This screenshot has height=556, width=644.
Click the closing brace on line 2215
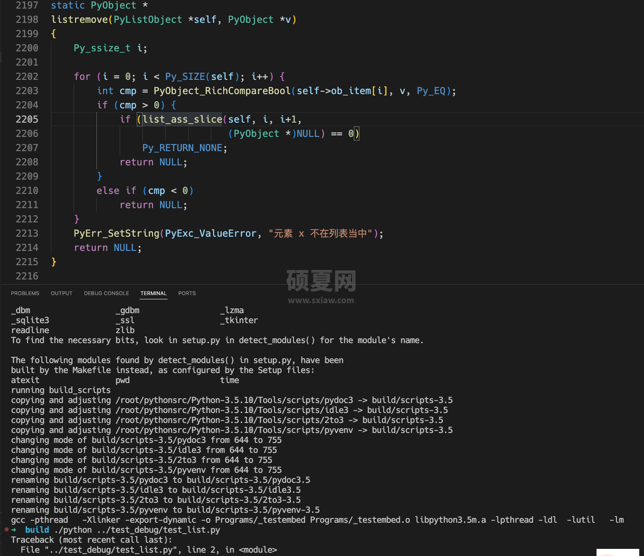tap(54, 262)
